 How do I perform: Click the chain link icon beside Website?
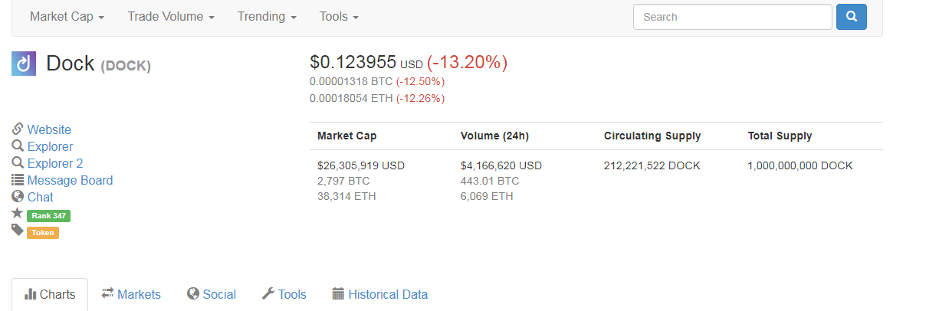pyautogui.click(x=18, y=129)
